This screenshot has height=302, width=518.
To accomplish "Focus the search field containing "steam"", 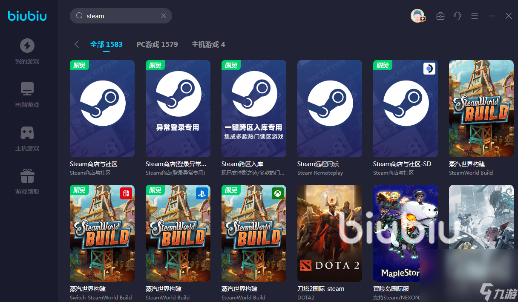I will pyautogui.click(x=121, y=16).
